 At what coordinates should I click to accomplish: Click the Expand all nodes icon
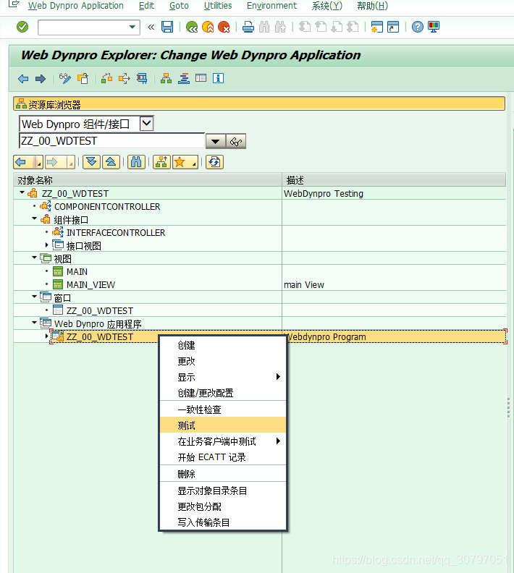91,162
